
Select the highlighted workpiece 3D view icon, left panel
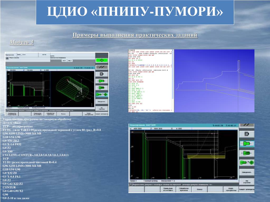[x=102, y=94]
